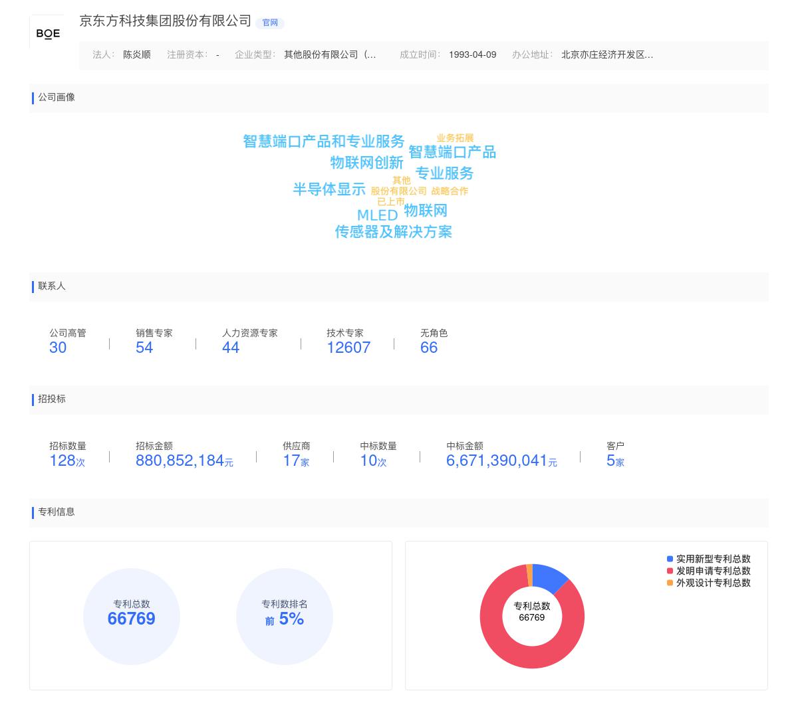Select the MLED keyword tag
The width and height of the screenshot is (798, 705).
click(378, 215)
